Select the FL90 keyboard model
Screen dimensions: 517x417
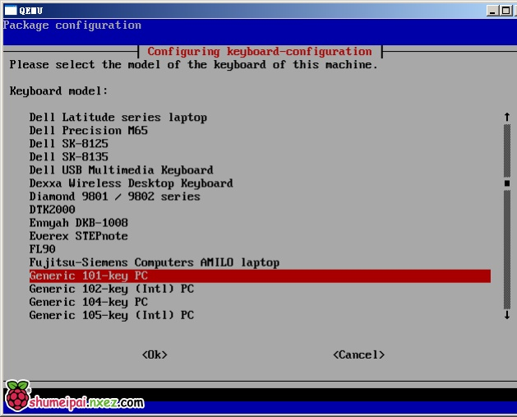[x=42, y=249]
